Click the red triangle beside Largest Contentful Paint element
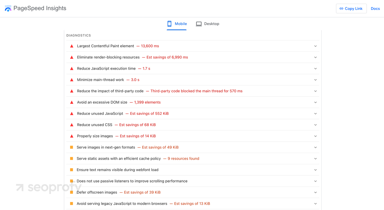 (x=72, y=46)
